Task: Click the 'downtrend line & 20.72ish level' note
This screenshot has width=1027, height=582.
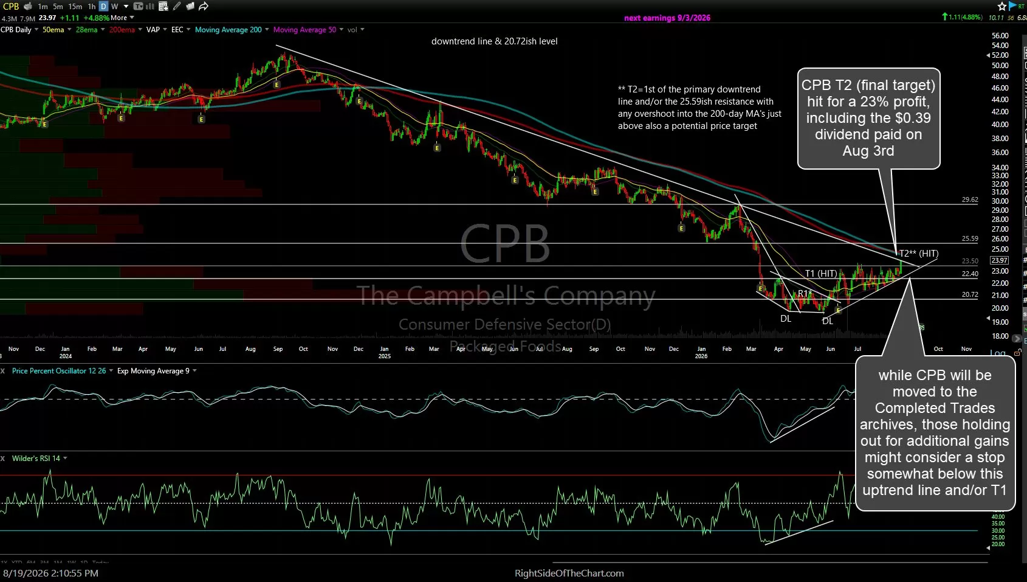Action: (494, 41)
